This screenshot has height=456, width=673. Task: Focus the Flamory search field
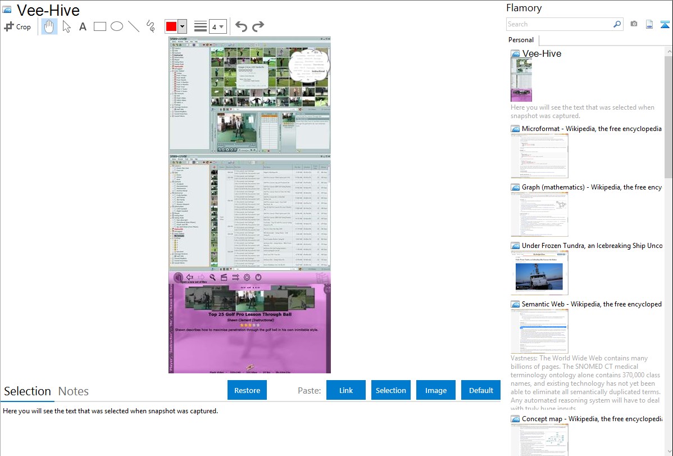pyautogui.click(x=560, y=24)
